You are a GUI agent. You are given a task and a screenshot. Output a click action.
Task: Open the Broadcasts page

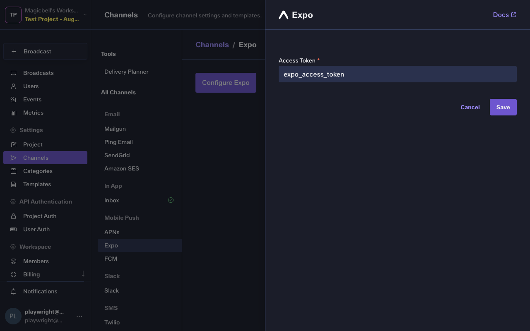45,73
